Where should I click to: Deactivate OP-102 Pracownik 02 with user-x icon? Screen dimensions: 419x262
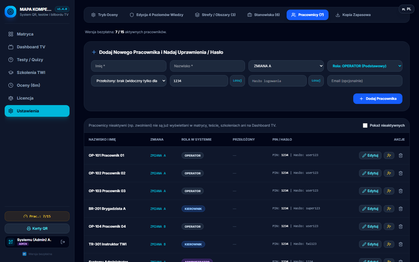pos(389,173)
